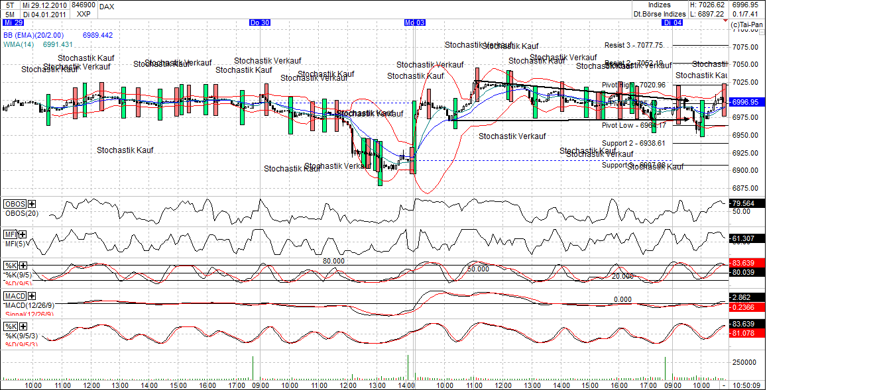Select the 5M timeframe cell

(8, 13)
